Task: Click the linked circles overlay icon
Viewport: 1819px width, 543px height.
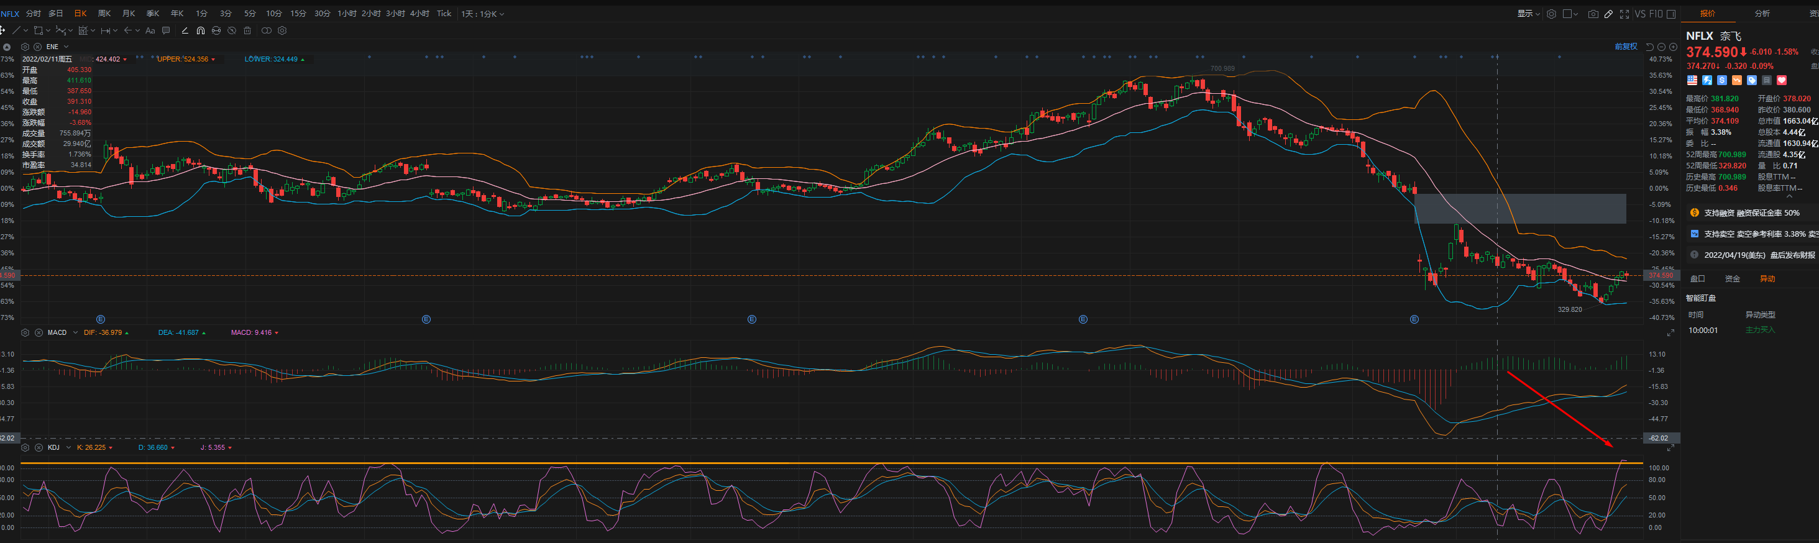Action: point(266,30)
